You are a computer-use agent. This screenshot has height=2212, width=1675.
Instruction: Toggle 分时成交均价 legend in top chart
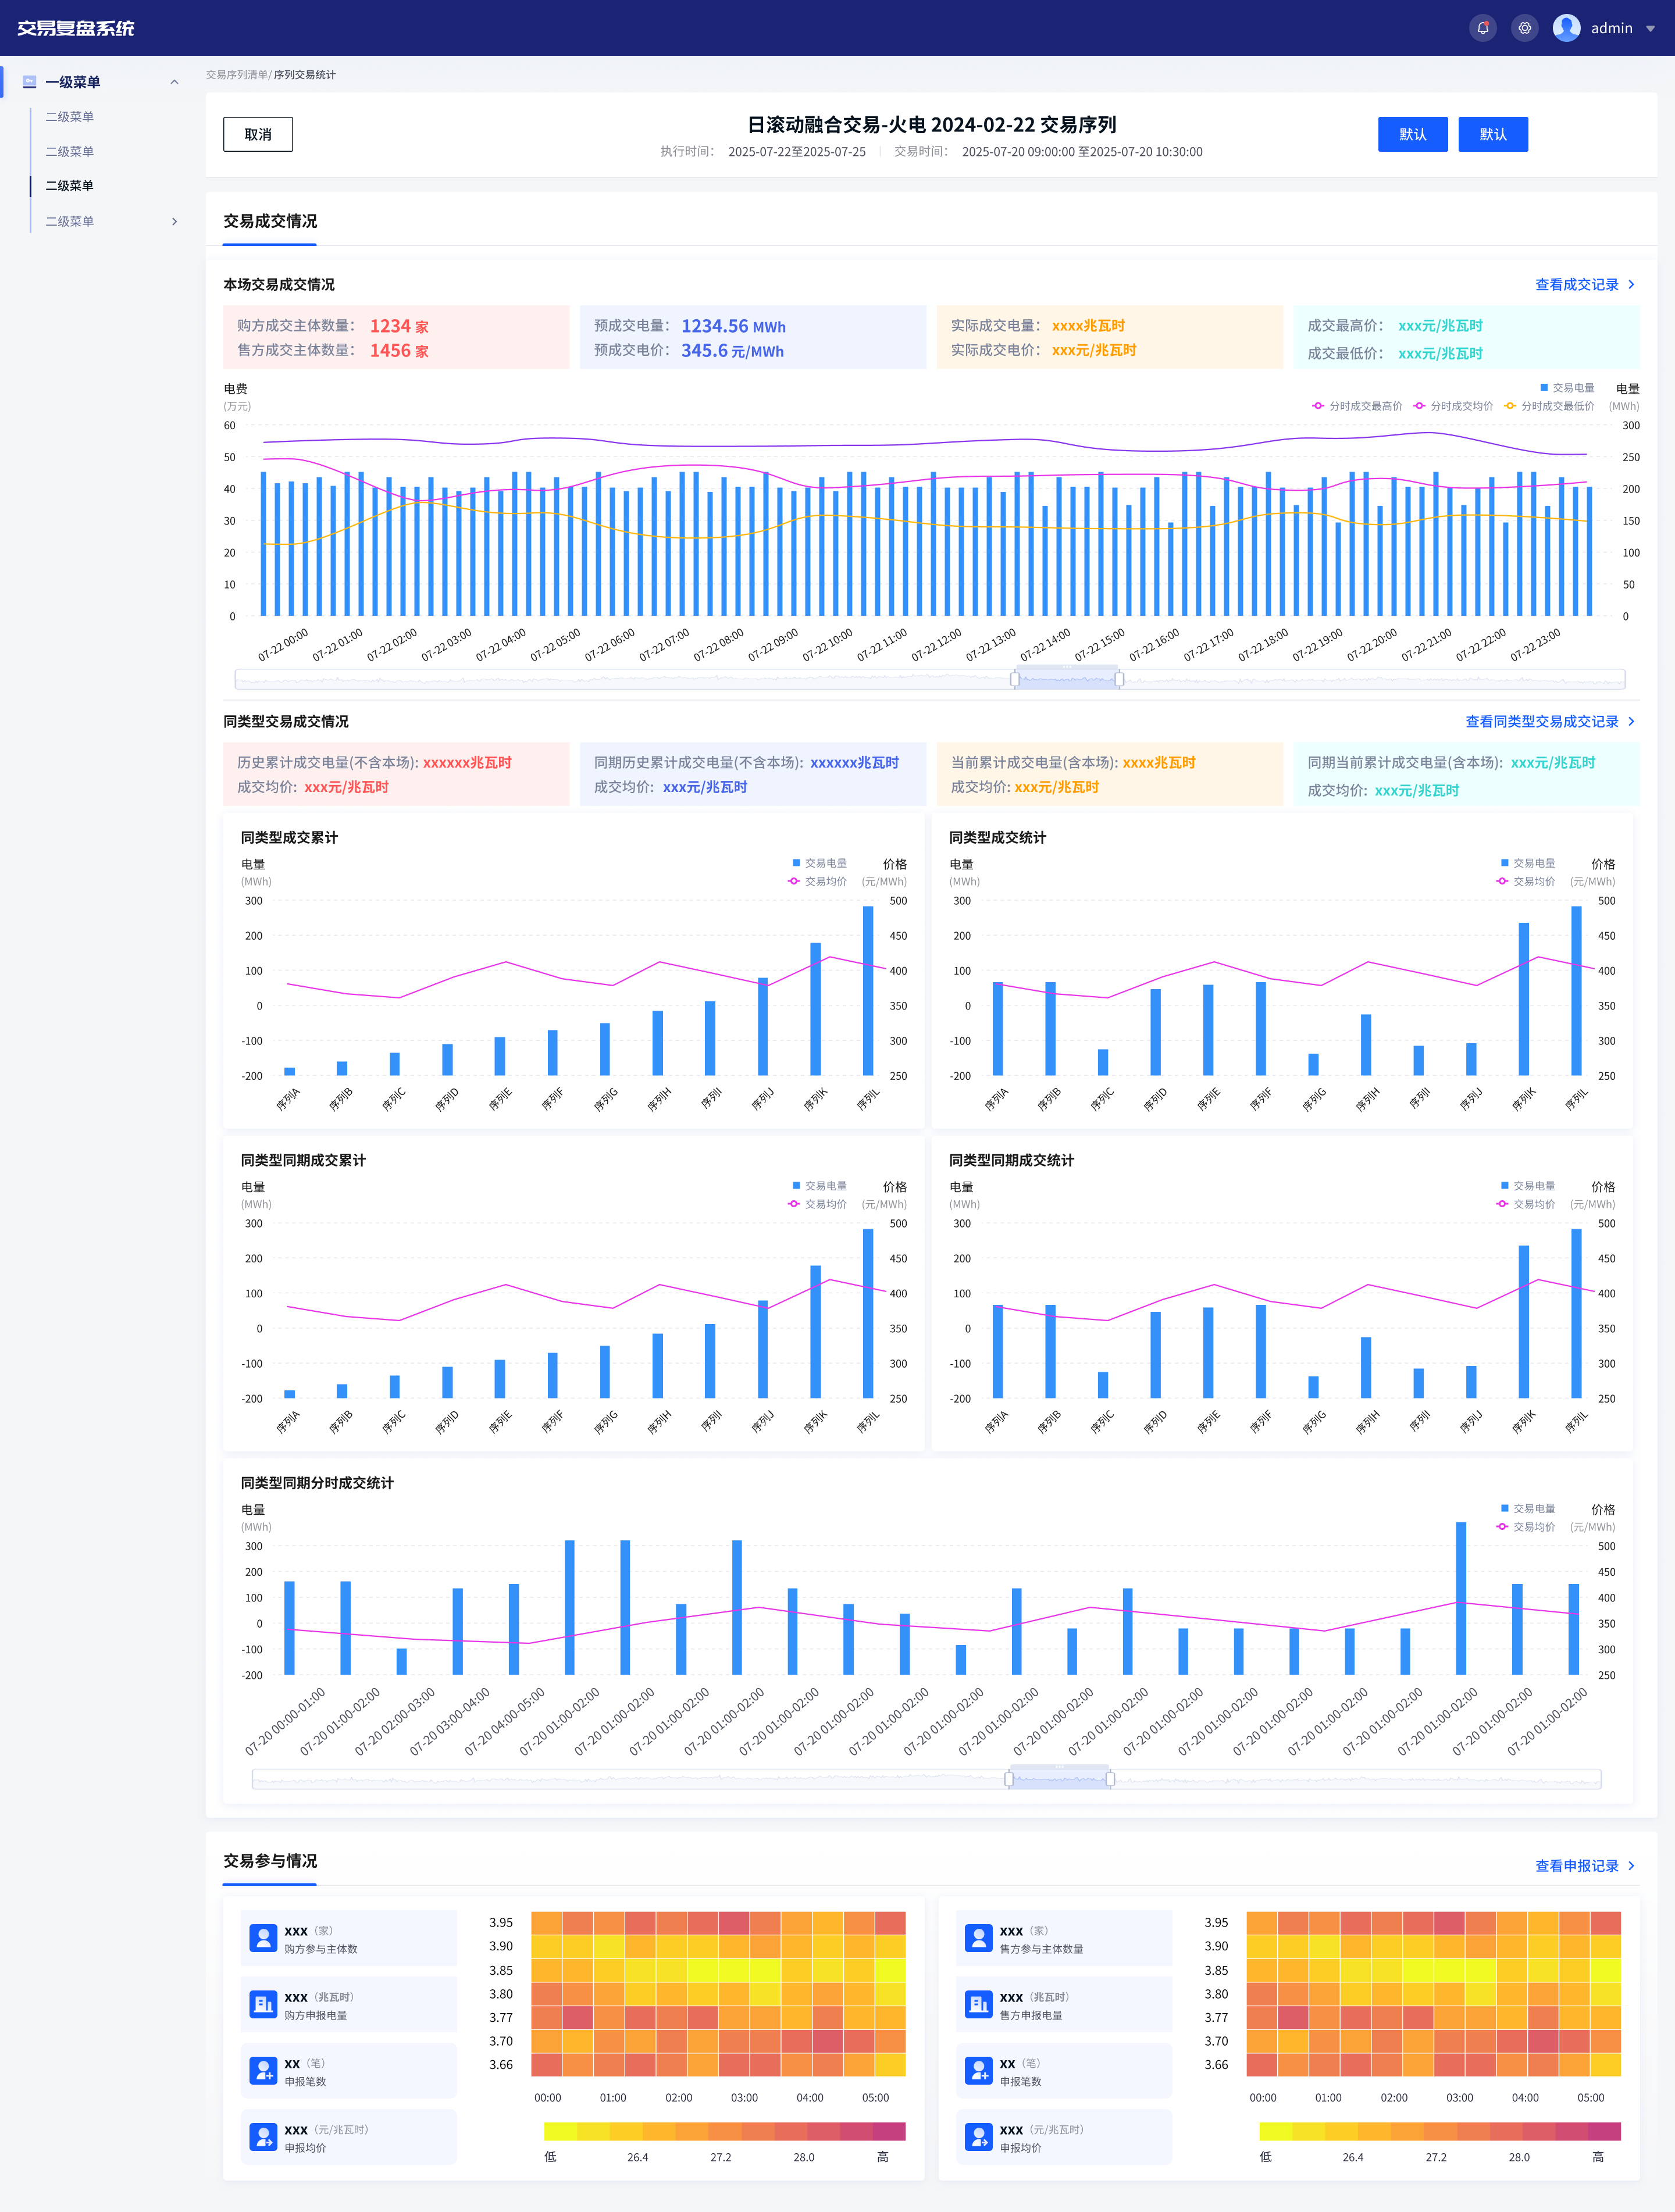coord(1453,406)
